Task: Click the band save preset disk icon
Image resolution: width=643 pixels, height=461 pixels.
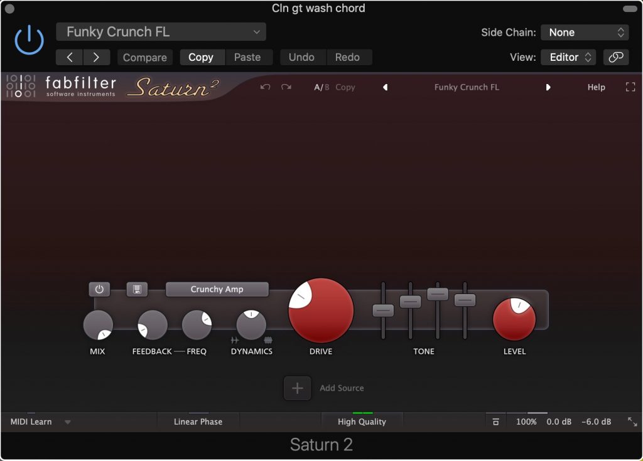Action: tap(137, 289)
